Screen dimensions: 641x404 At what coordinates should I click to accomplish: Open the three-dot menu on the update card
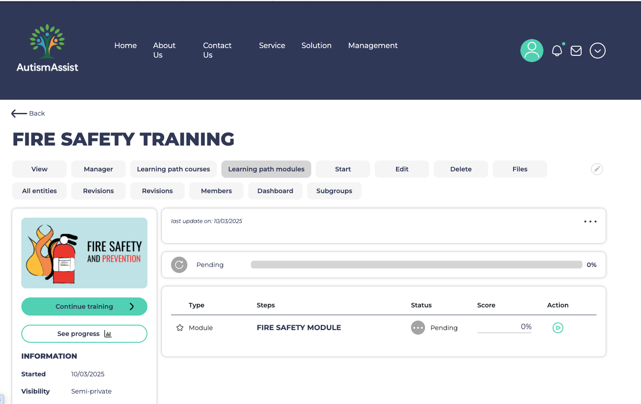point(590,221)
